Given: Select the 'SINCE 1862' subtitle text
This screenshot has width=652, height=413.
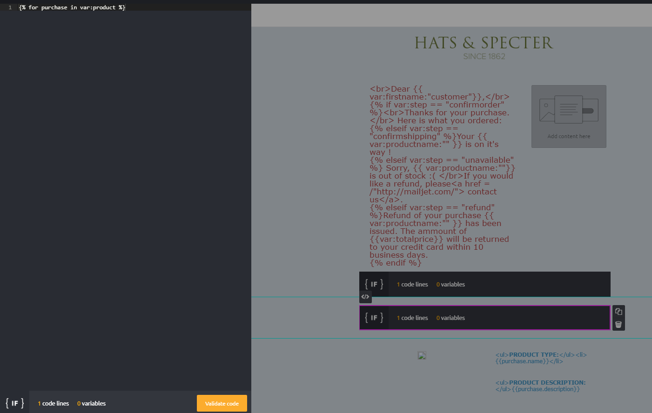Looking at the screenshot, I should pos(484,56).
